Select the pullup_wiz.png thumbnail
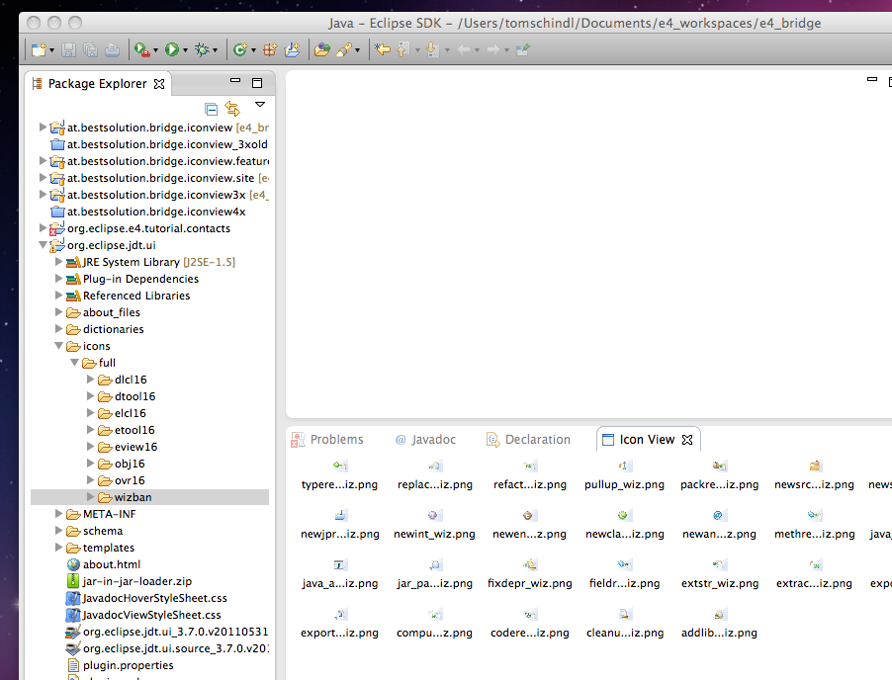The height and width of the screenshot is (680, 892). (624, 466)
